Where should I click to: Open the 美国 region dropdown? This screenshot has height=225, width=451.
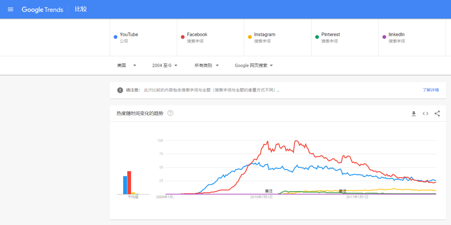pyautogui.click(x=127, y=65)
